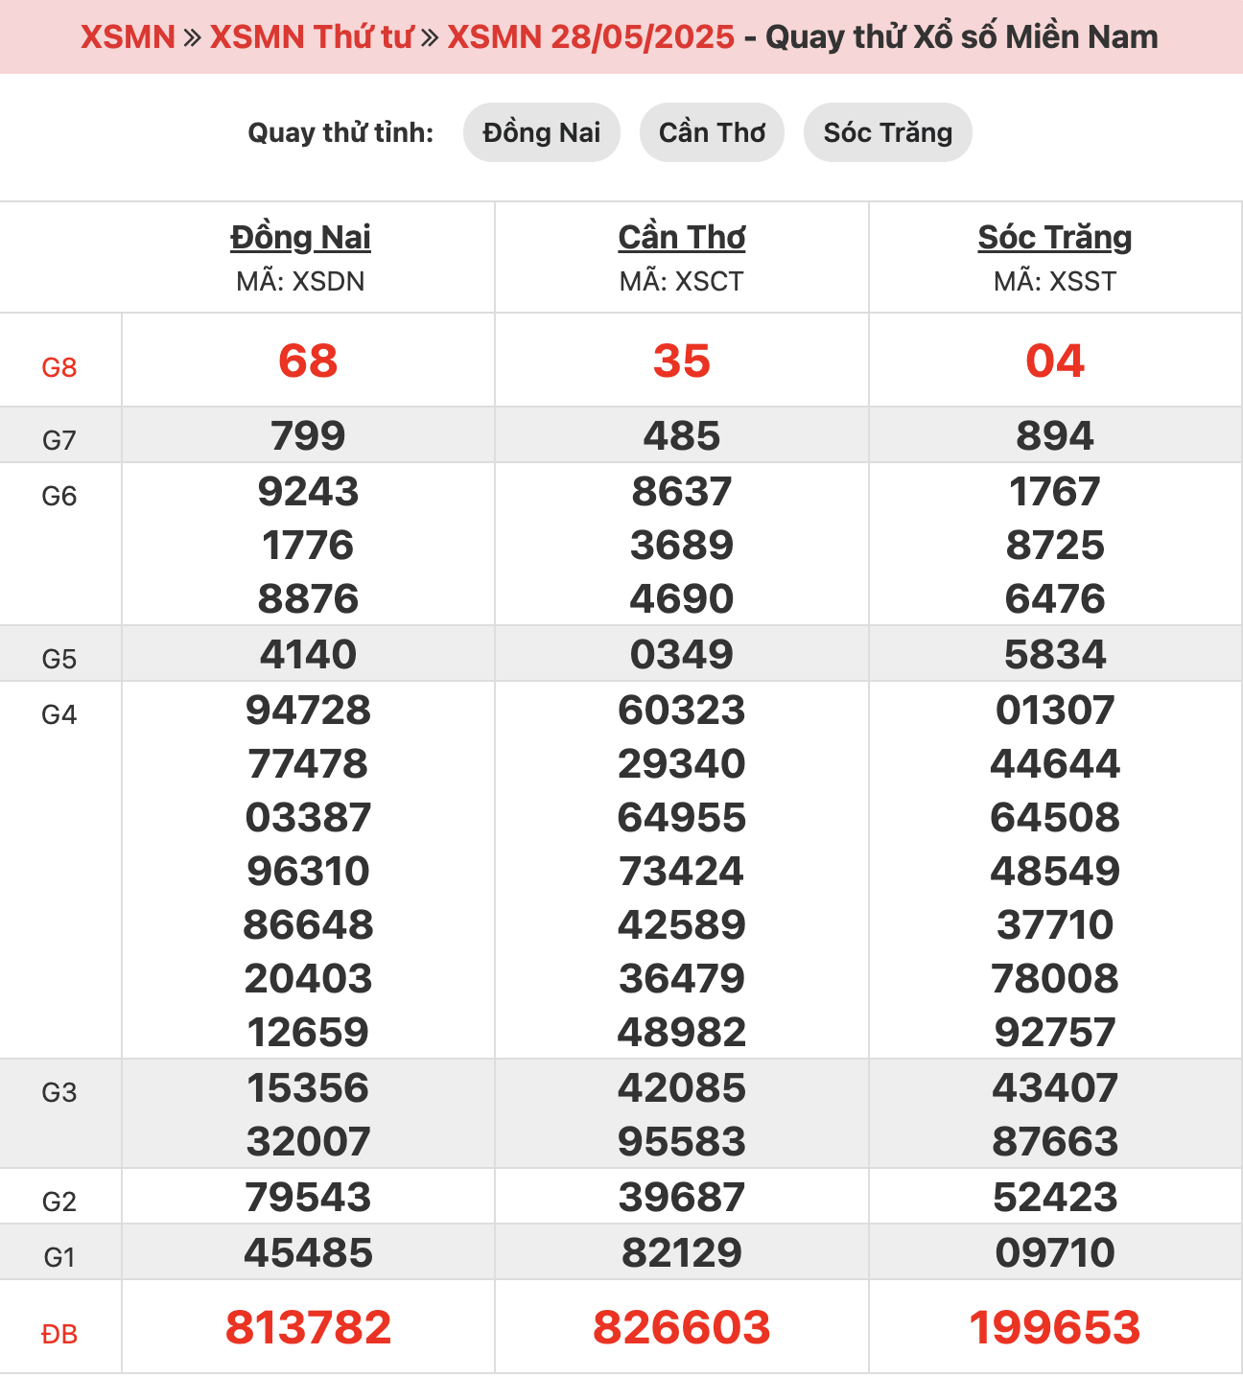
Task: Click G1 number 82129
Action: (682, 1253)
